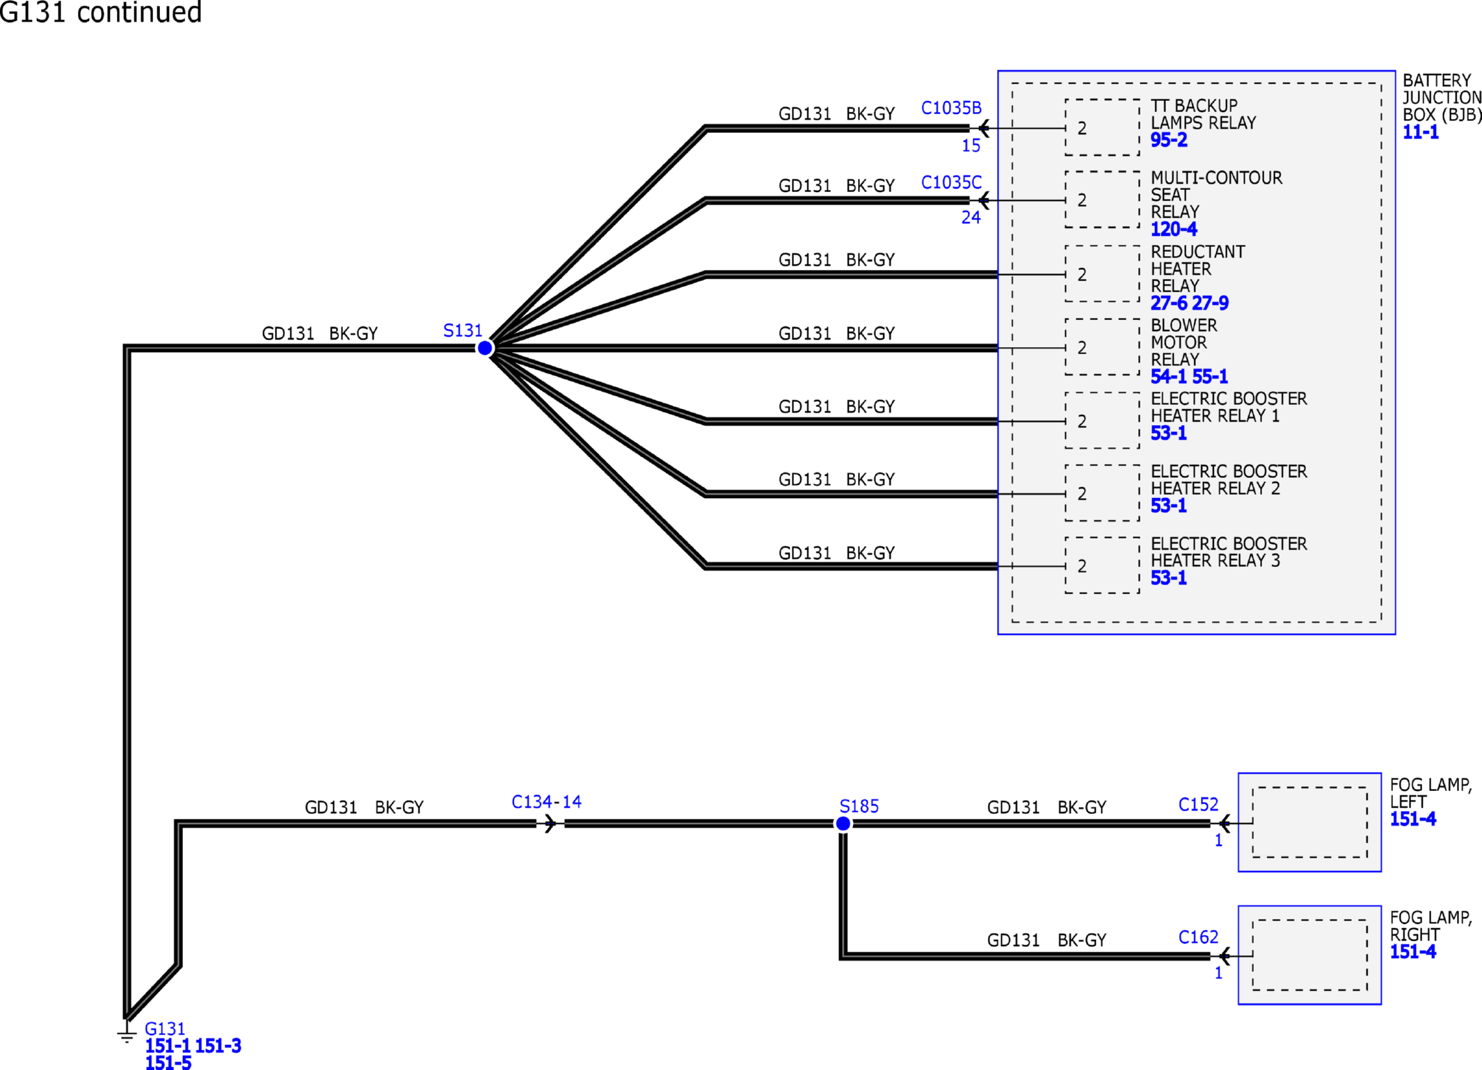Click connector label C1035C
This screenshot has height=1070, width=1482.
[951, 182]
